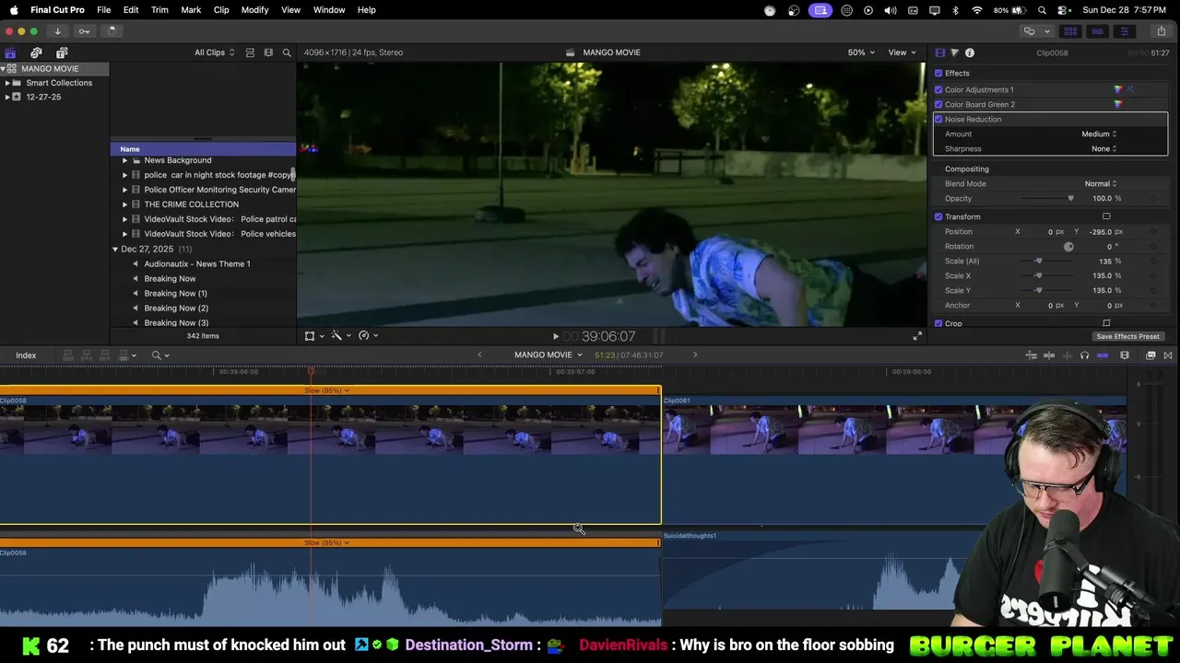Open the viewer View dropdown

point(902,52)
